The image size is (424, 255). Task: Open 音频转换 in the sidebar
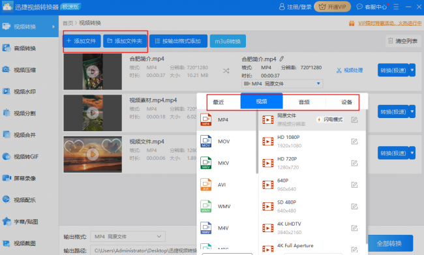[x=29, y=48]
